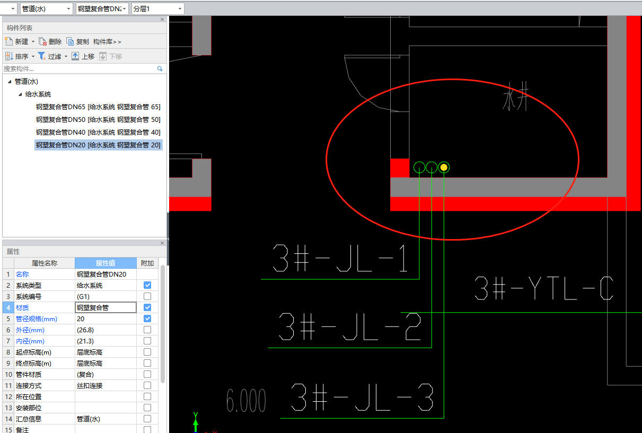Click the 外径 value (26.8)
Image resolution: width=642 pixels, height=433 pixels.
pos(105,330)
